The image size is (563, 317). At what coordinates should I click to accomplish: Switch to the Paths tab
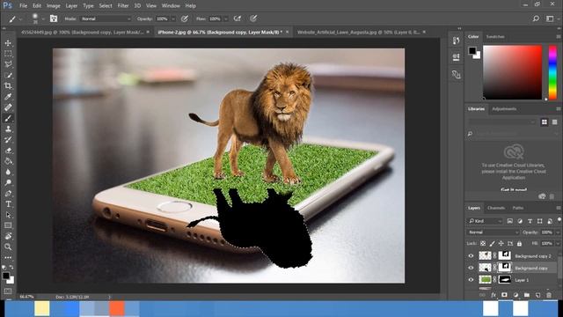[518, 208]
